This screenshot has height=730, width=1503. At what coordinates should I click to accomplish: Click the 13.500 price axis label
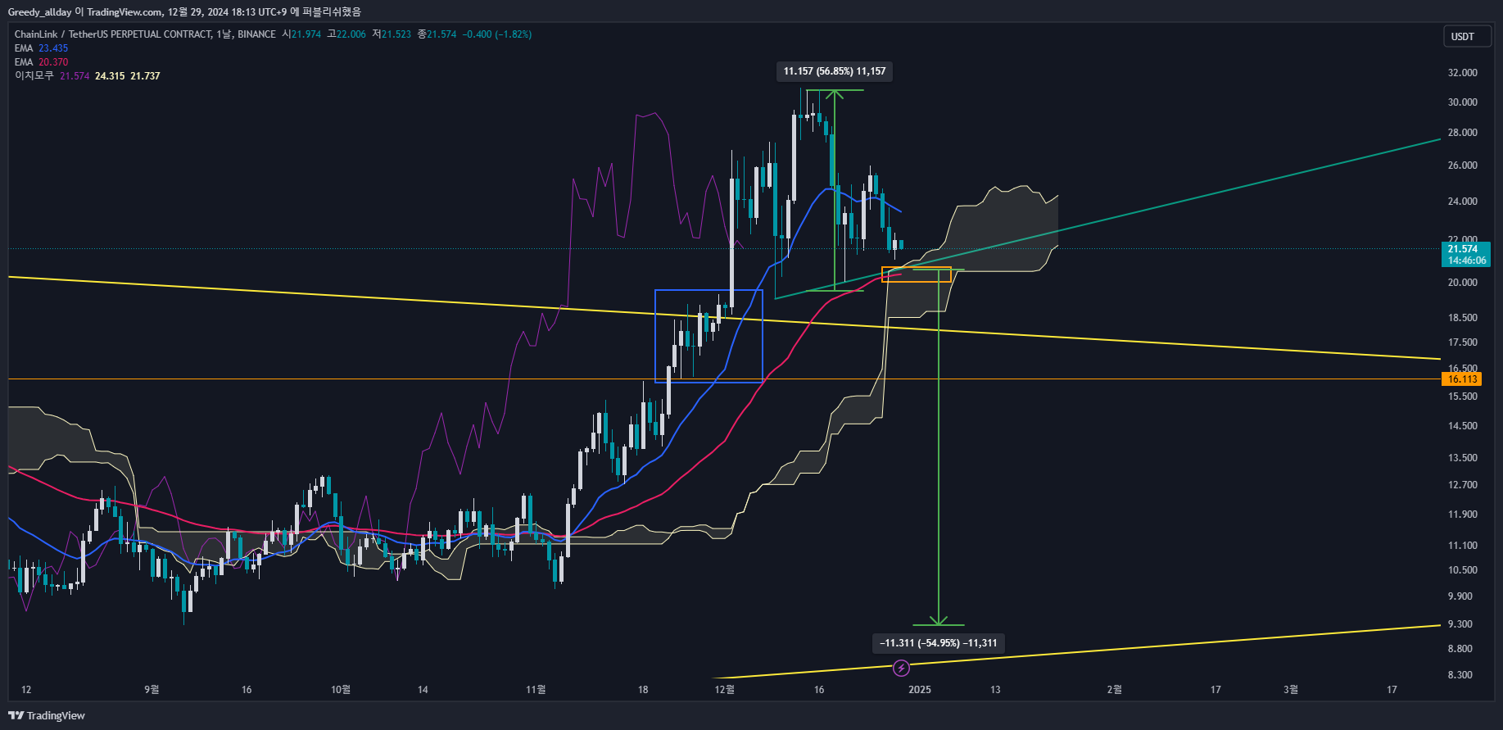pyautogui.click(x=1463, y=458)
